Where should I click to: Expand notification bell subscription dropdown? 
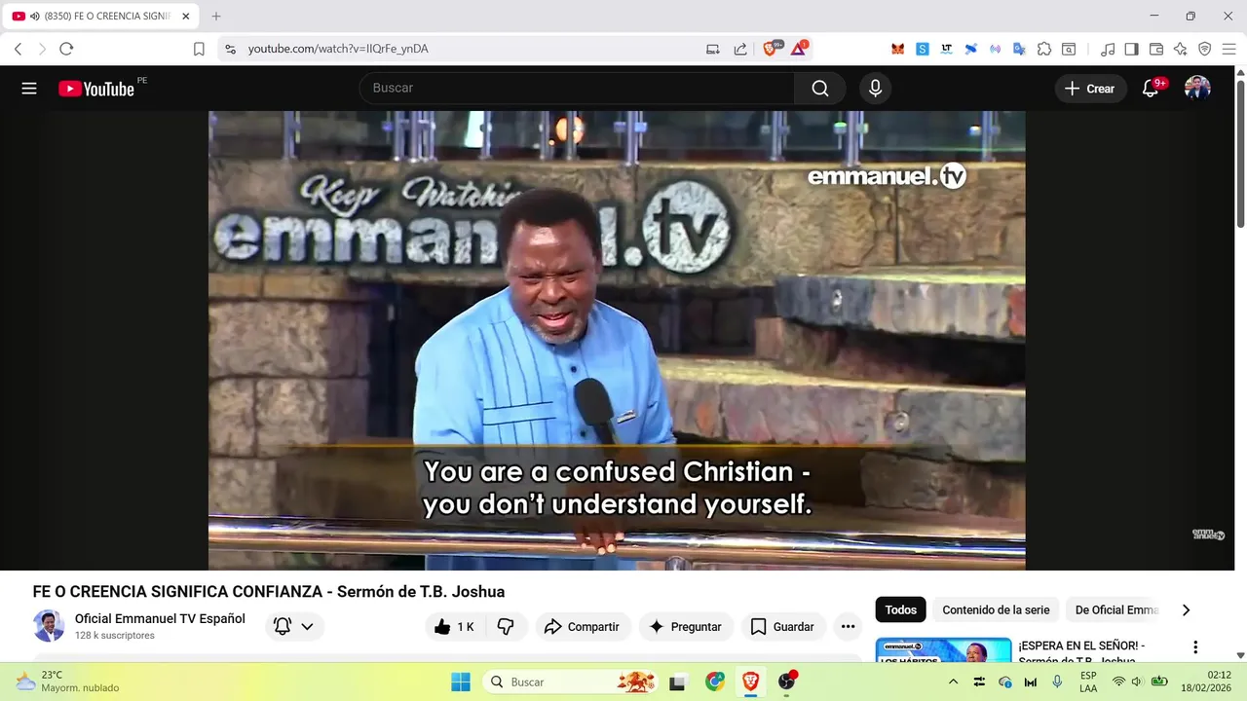coord(294,627)
